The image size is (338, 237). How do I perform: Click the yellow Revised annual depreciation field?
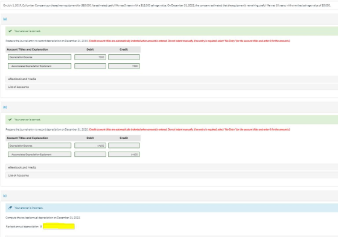coord(59,226)
